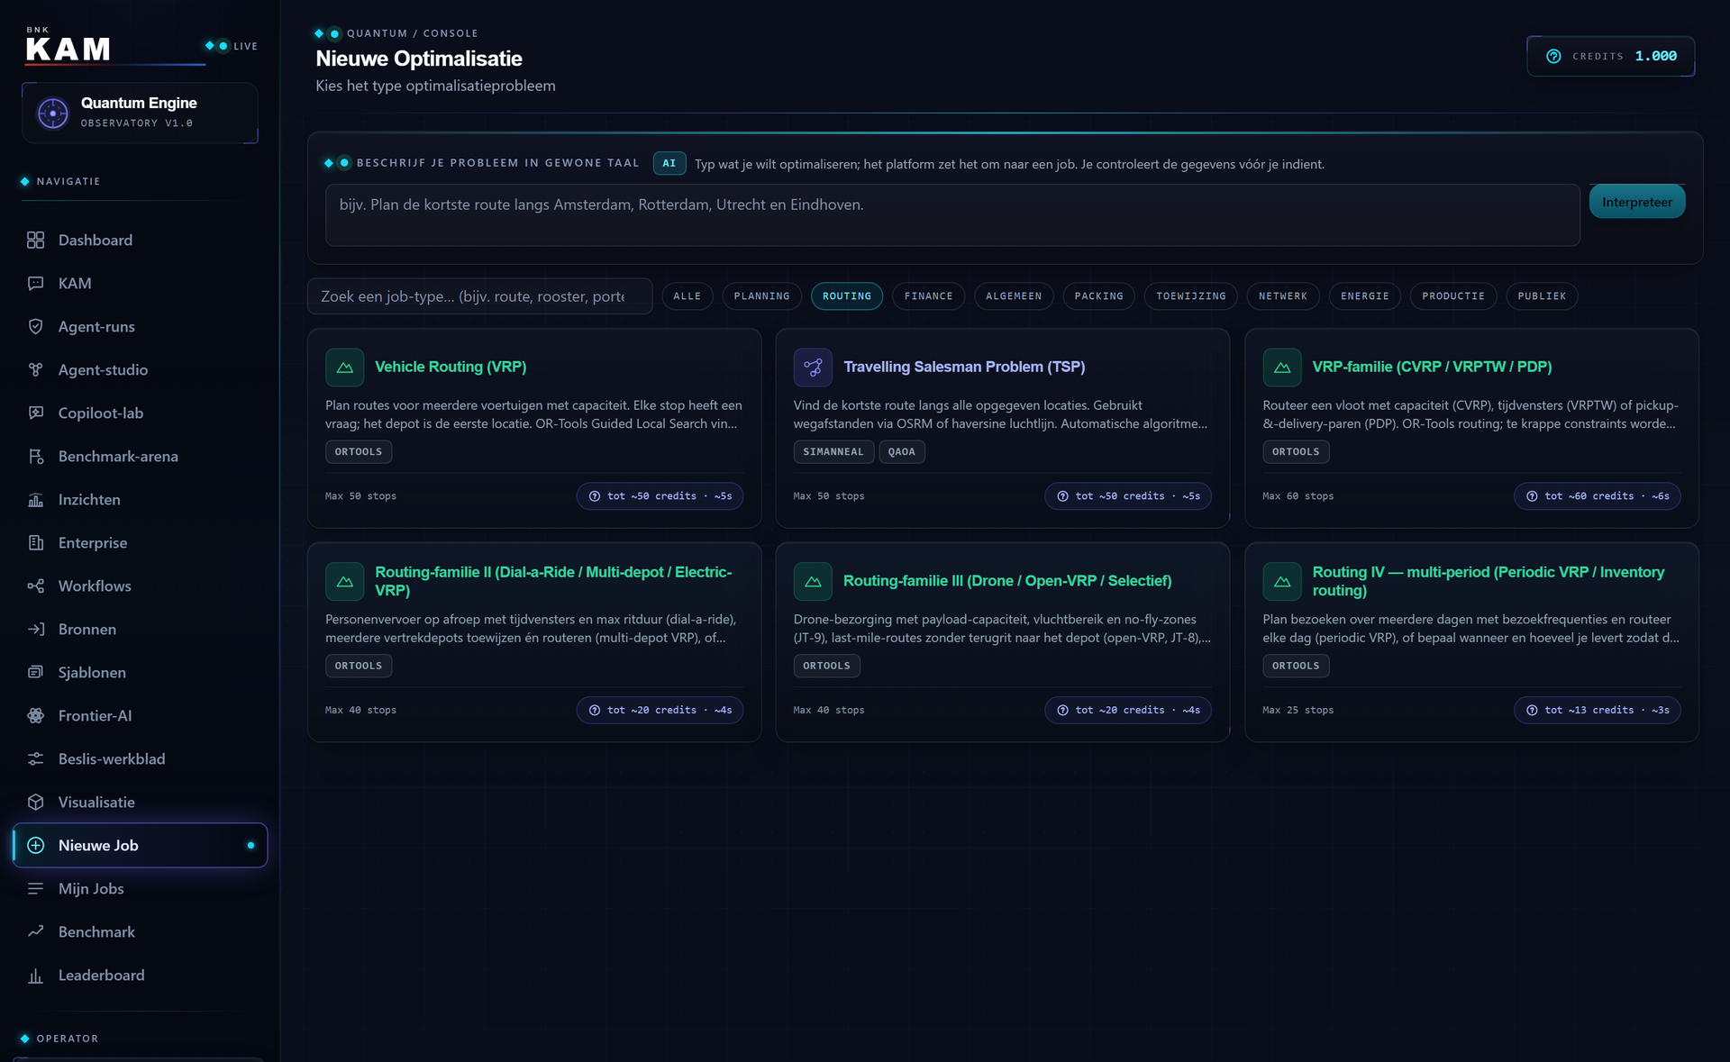The width and height of the screenshot is (1730, 1062).
Task: Click the Travelling Salesman Problem card icon
Action: pyautogui.click(x=813, y=367)
